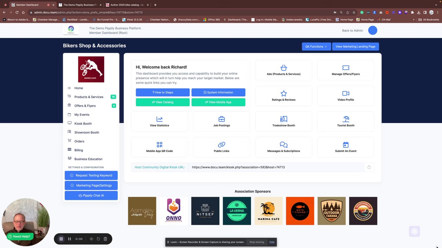Click the kiosk URL text field
This screenshot has width=442, height=248.
point(276,167)
